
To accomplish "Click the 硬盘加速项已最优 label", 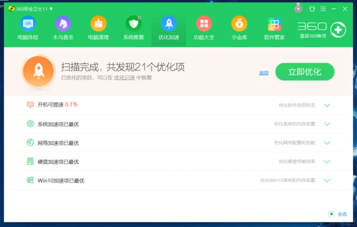I will point(58,162).
